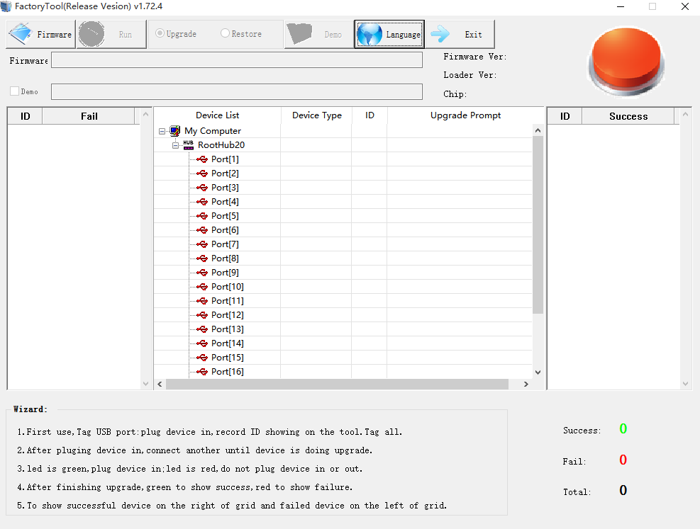Image resolution: width=700 pixels, height=529 pixels.
Task: Click the USB icon of Port[3]
Action: (x=202, y=188)
